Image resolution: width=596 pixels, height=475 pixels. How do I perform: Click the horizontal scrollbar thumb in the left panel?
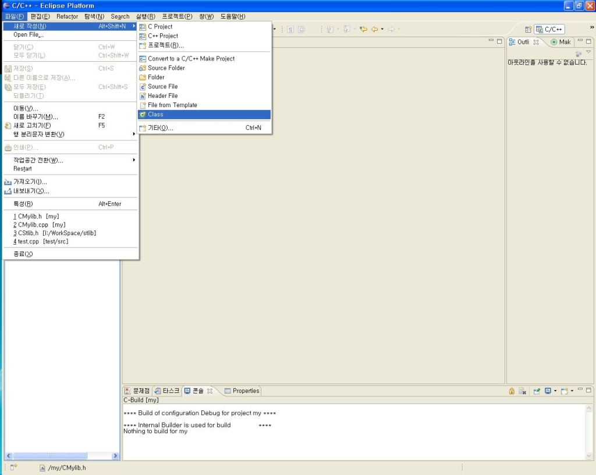tap(50, 456)
